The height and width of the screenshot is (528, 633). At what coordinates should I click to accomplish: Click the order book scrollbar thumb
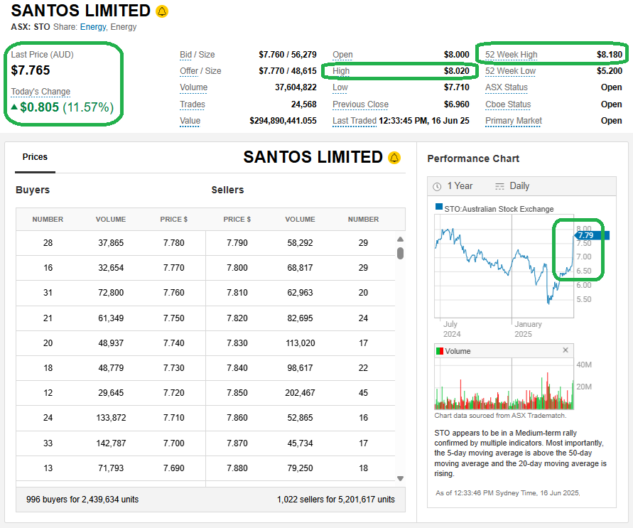click(400, 253)
